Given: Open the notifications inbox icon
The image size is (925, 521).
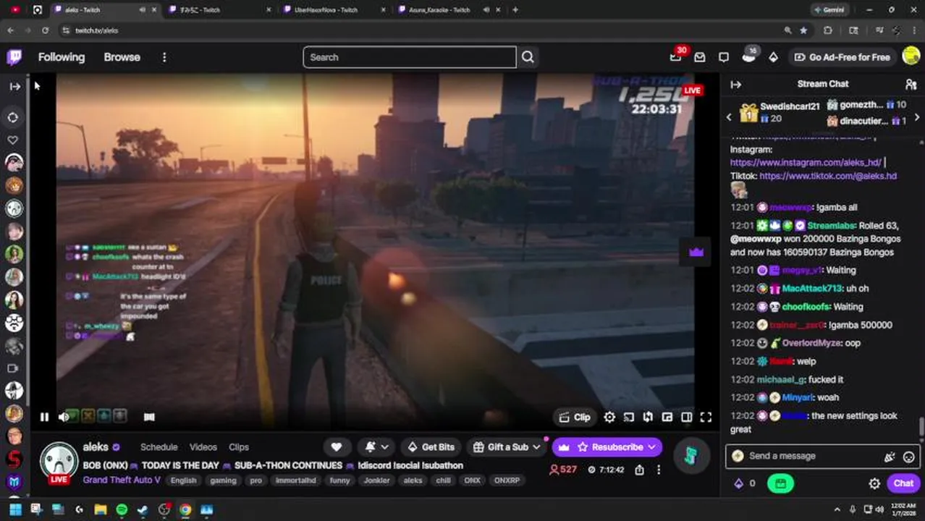Looking at the screenshot, I should click(x=700, y=57).
